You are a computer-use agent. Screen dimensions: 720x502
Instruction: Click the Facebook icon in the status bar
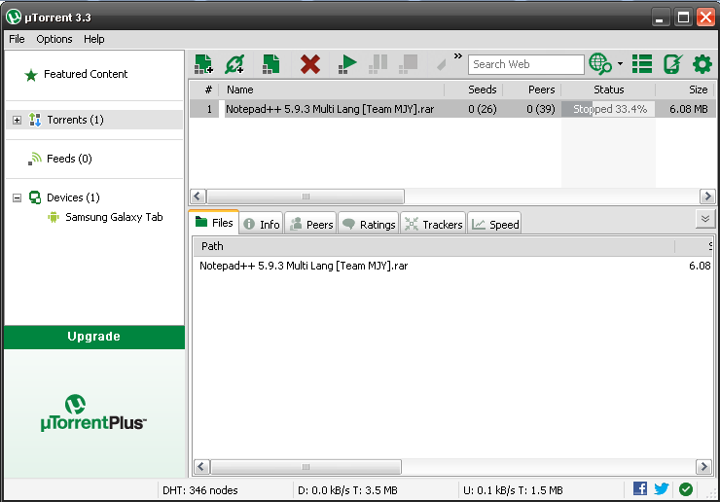click(640, 488)
